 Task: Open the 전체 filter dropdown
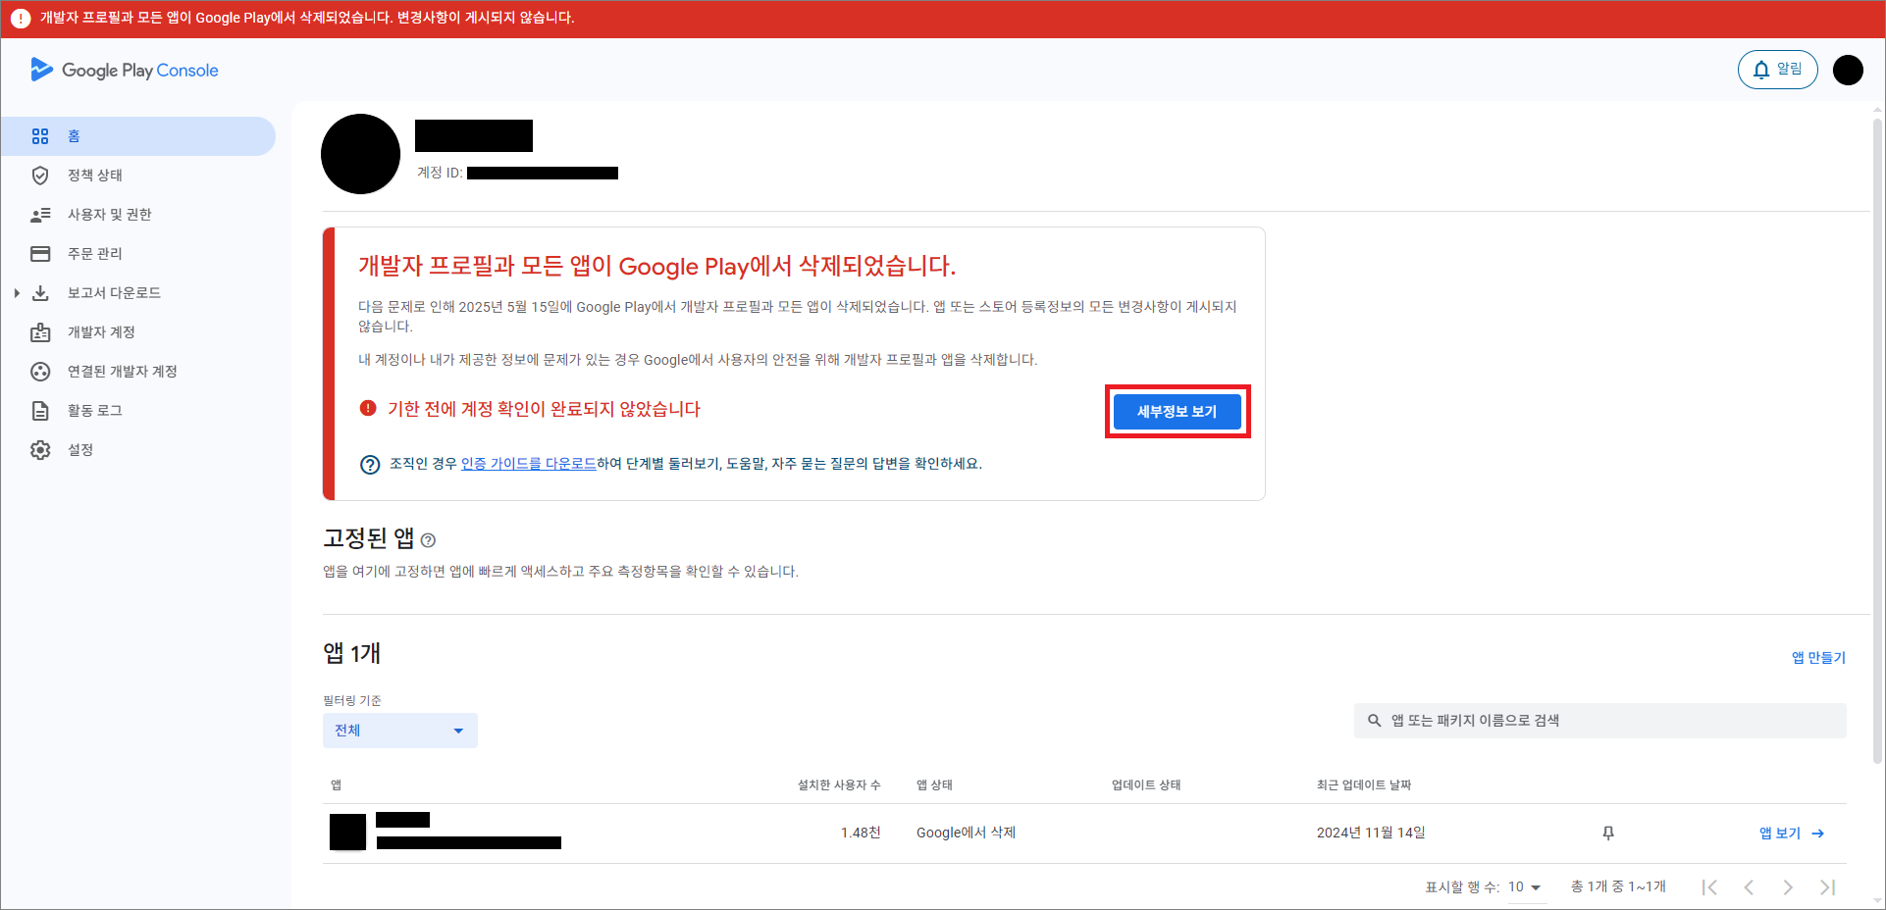click(x=400, y=731)
